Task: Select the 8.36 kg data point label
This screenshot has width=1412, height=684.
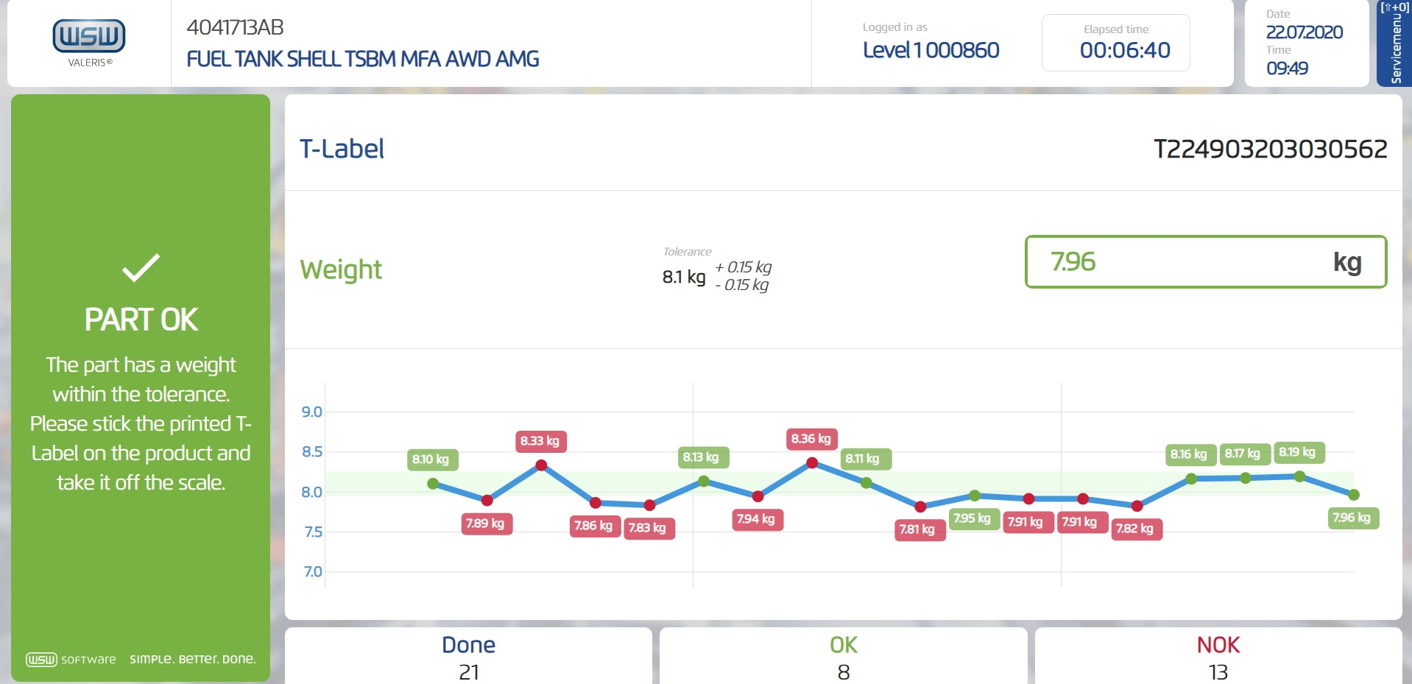Action: [x=811, y=439]
